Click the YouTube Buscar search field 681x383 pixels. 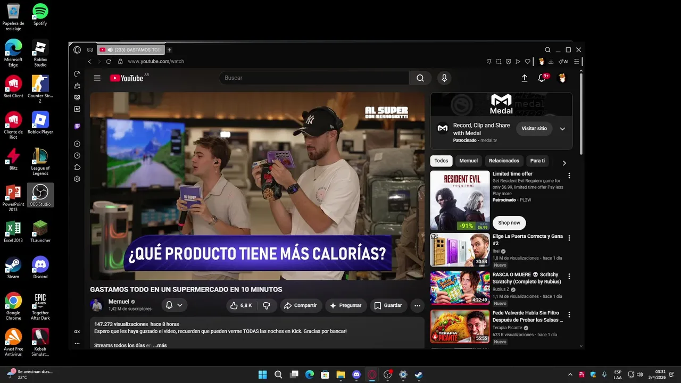[x=314, y=78]
